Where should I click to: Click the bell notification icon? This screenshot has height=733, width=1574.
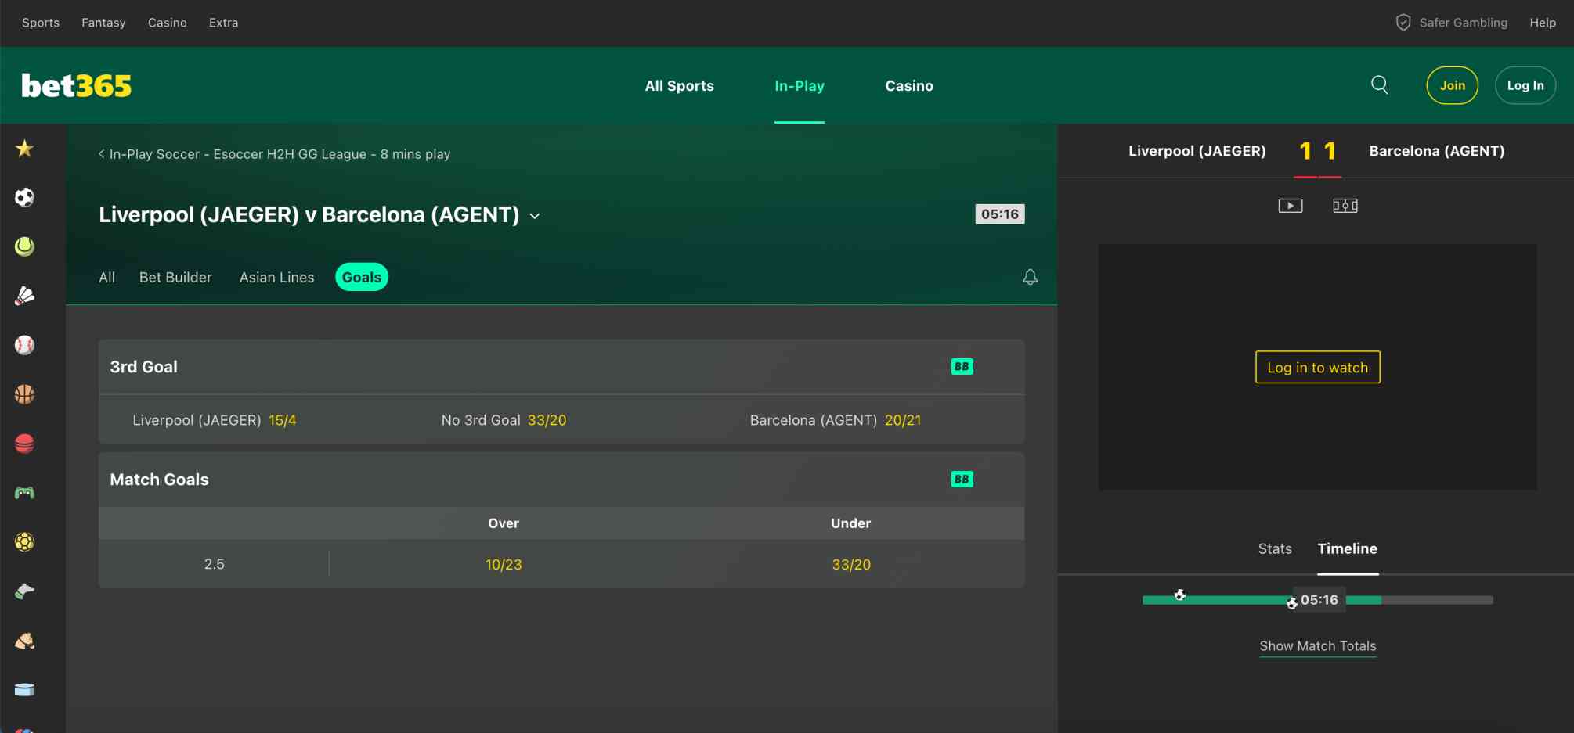point(1030,276)
